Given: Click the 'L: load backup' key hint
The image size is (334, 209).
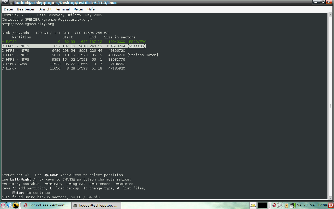Looking at the screenshot, I should (x=65, y=188).
